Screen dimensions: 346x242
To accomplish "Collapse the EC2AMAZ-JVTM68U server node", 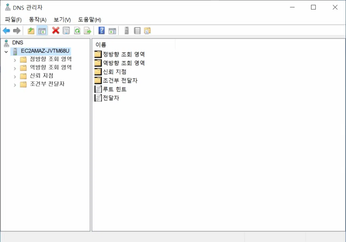I will (x=6, y=52).
